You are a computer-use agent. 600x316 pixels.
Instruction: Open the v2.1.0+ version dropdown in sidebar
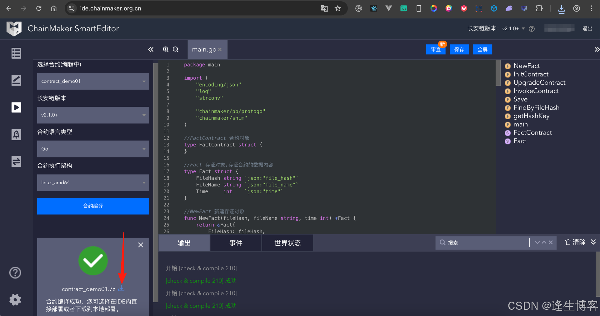(93, 115)
